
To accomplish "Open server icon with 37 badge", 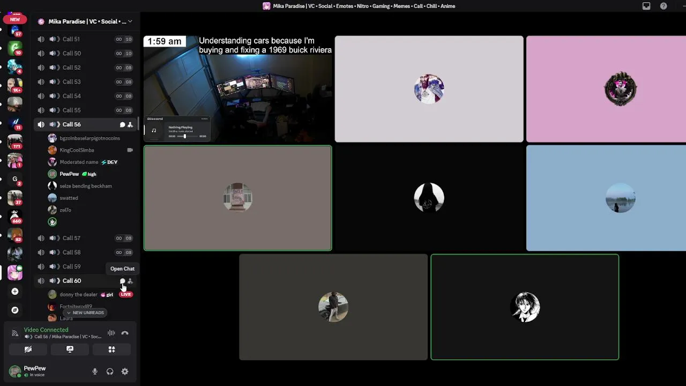I will [15, 198].
